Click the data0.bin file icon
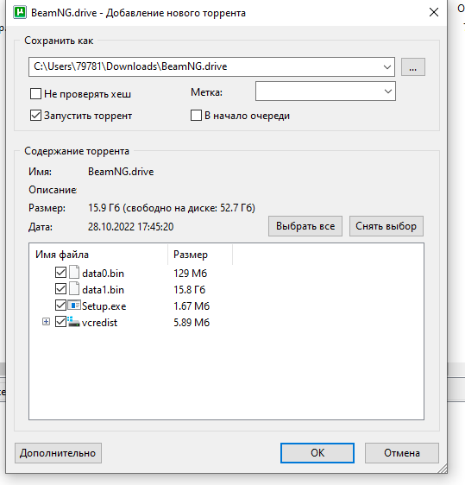This screenshot has width=465, height=485. click(74, 273)
